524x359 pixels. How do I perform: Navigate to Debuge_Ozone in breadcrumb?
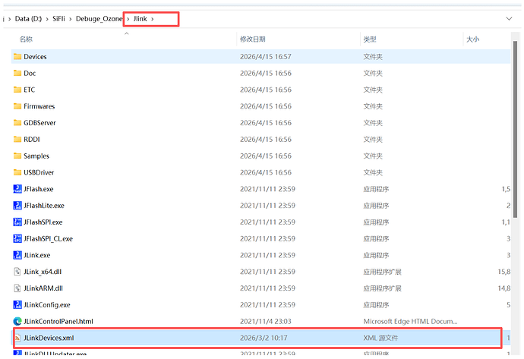pos(99,19)
